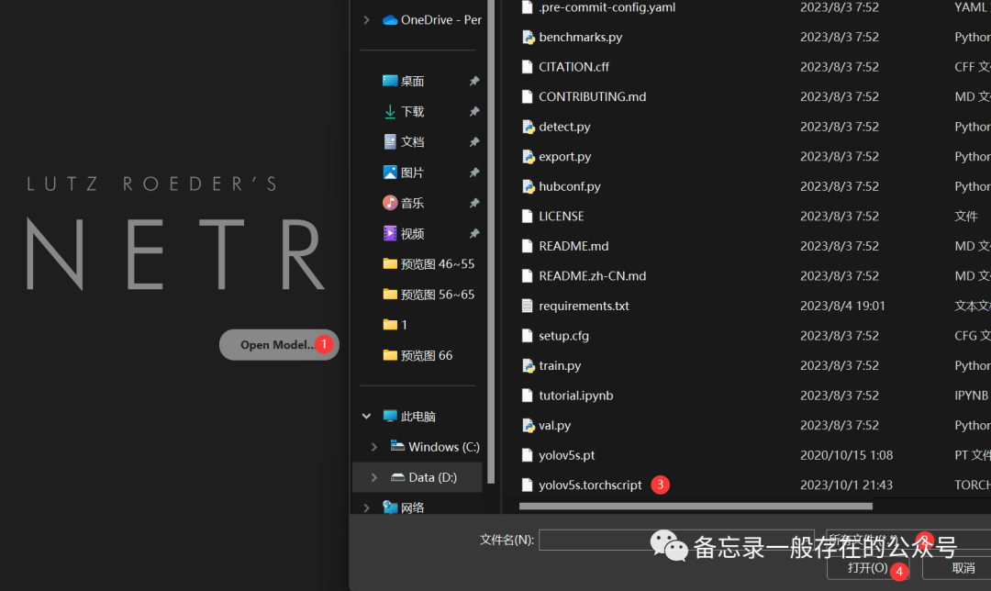Open the 音乐 music folder
This screenshot has height=591, width=991.
412,203
